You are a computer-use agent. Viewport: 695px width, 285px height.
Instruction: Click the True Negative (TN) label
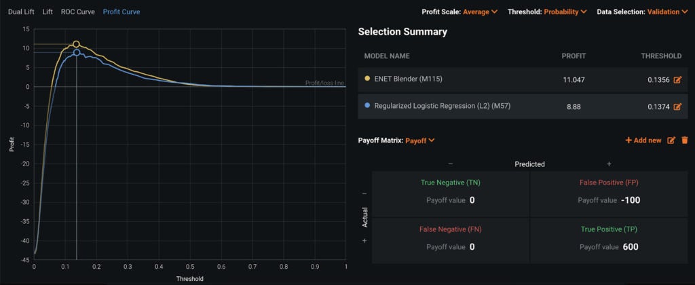(x=451, y=182)
